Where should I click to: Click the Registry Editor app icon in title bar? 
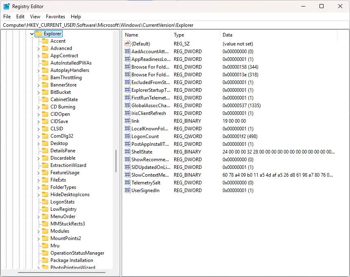7,6
